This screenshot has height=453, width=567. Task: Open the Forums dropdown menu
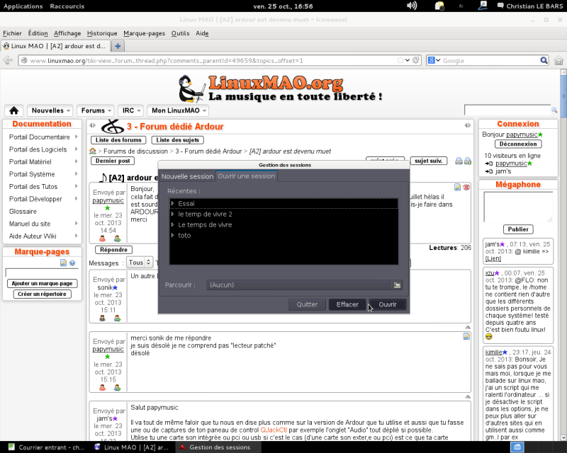[96, 110]
